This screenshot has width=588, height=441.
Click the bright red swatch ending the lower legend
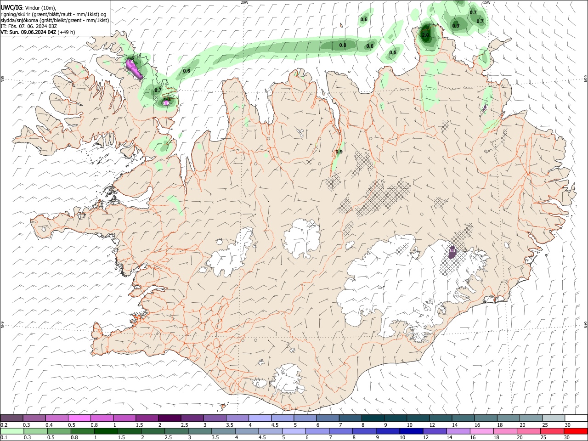point(575,431)
